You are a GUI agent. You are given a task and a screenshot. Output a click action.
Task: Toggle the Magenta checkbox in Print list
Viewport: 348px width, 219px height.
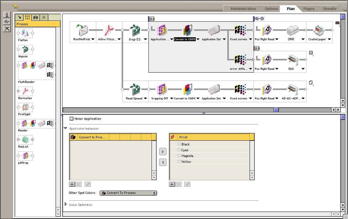(179, 156)
